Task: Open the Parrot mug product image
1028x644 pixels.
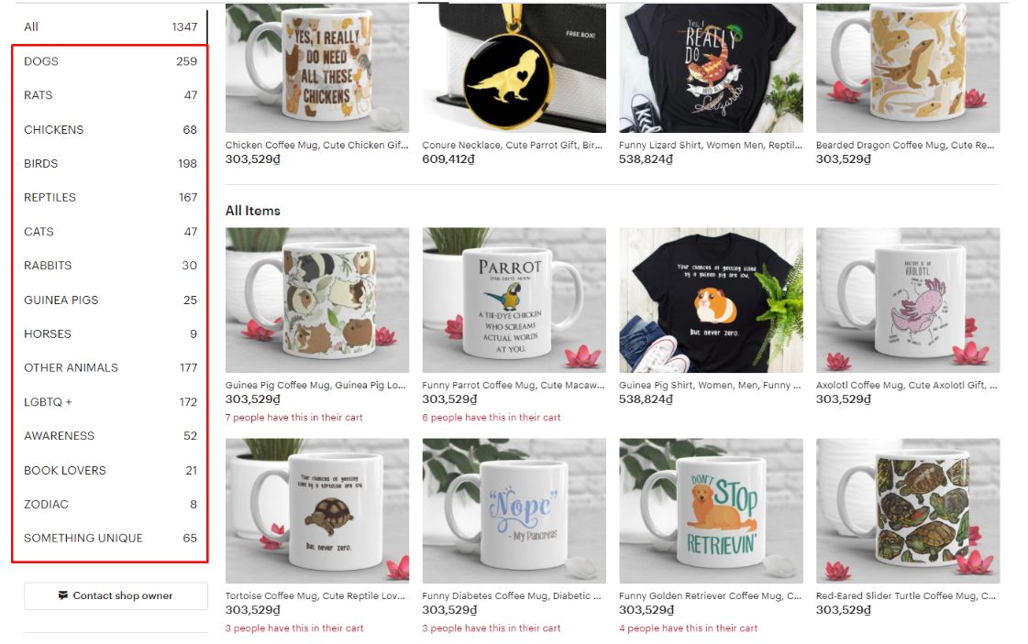Action: [x=514, y=300]
